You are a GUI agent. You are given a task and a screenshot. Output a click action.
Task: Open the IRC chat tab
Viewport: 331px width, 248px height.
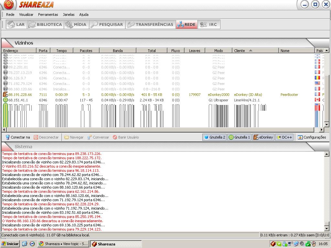[209, 25]
